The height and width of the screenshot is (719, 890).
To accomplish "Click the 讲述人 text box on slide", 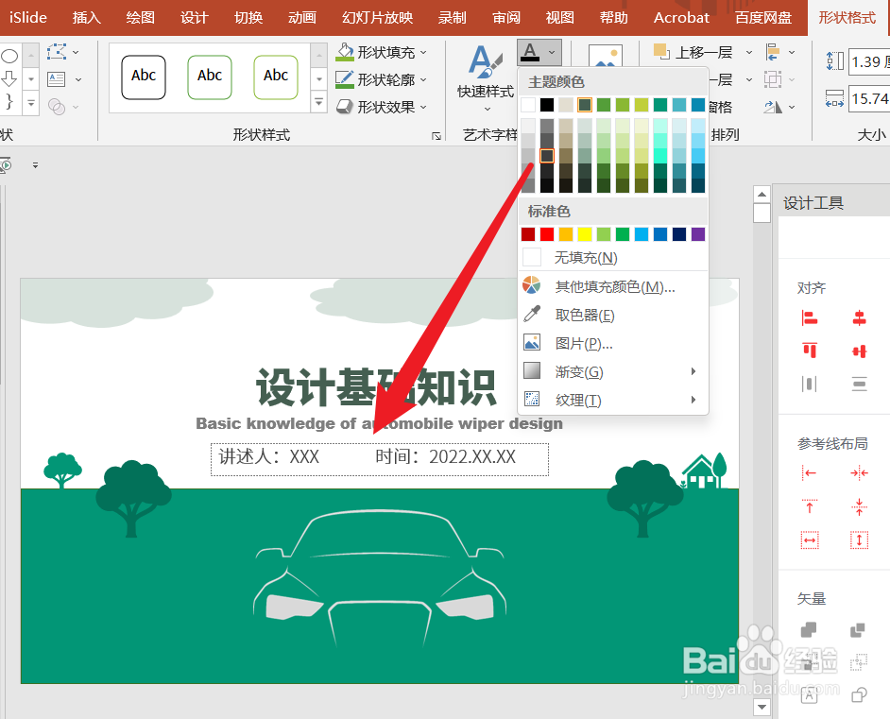I will pos(380,459).
